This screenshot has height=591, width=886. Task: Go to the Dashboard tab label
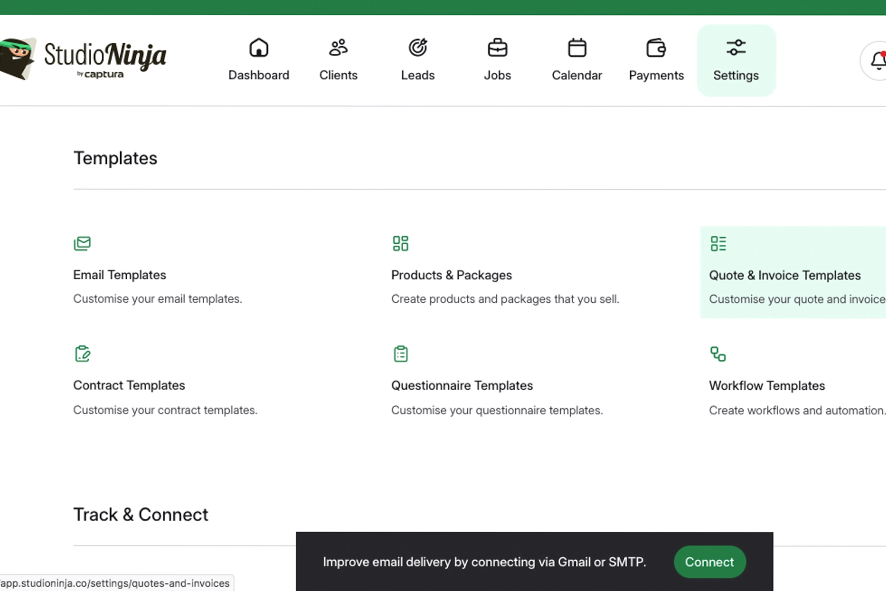pos(259,75)
